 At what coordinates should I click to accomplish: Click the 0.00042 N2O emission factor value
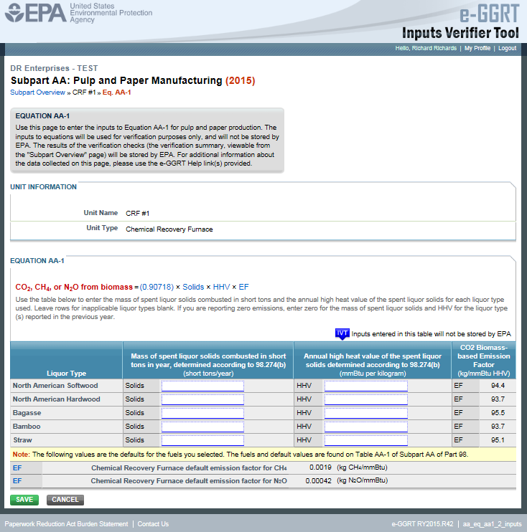click(x=318, y=481)
